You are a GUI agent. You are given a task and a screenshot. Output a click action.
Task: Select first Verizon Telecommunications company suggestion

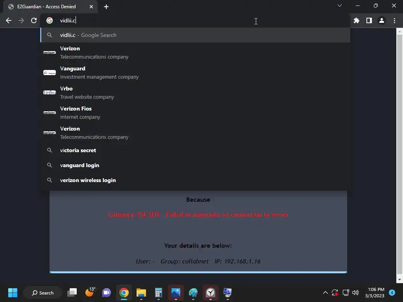(x=195, y=53)
